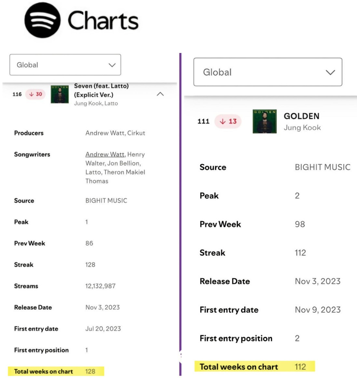Open the Andrew Watt songwriter link
357x378 pixels.
[105, 154]
